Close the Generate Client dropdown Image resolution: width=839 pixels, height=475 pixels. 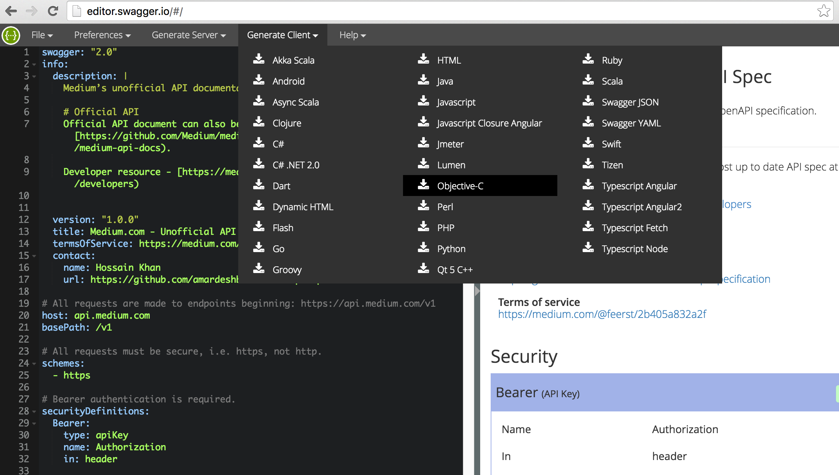pos(283,35)
